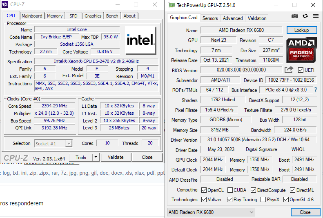Click the Release Date value Oct 13, 2021
The width and height of the screenshot is (323, 218).
[x=216, y=60]
